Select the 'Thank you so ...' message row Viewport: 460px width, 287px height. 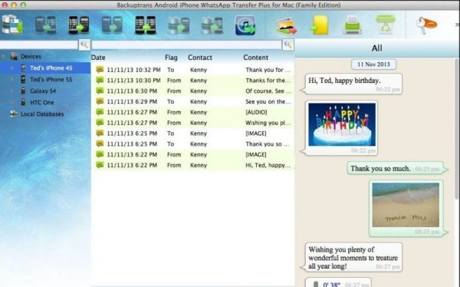point(192,144)
